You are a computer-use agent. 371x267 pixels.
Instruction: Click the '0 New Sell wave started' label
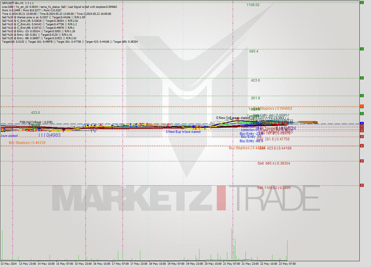pos(232,118)
